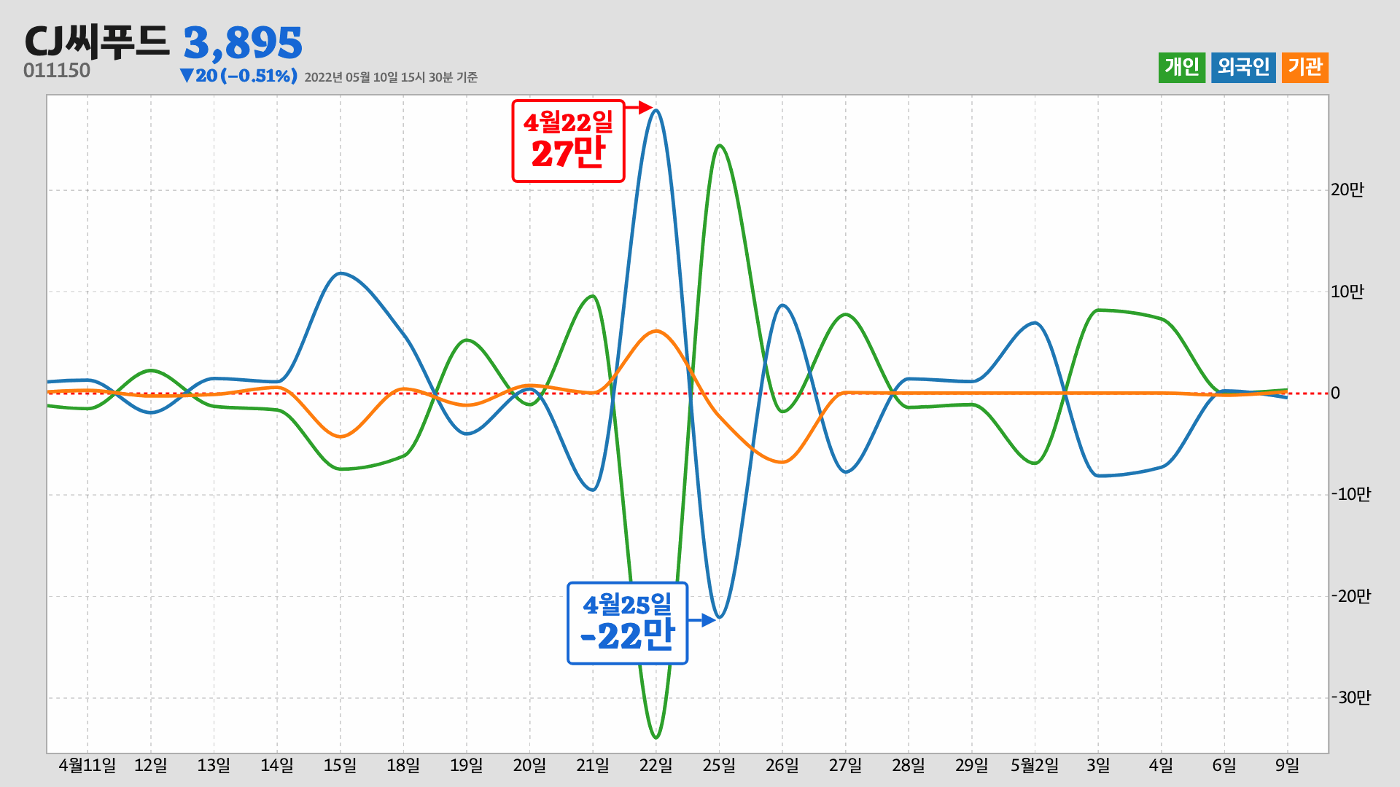Click the 27일 x-axis date
The height and width of the screenshot is (787, 1400).
(x=845, y=766)
